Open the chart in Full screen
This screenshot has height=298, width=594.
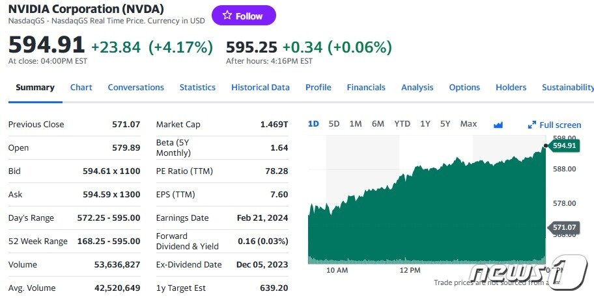[x=554, y=125]
